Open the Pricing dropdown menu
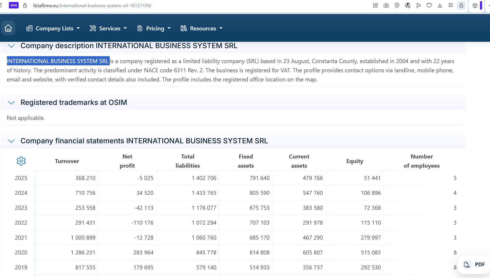 (154, 28)
